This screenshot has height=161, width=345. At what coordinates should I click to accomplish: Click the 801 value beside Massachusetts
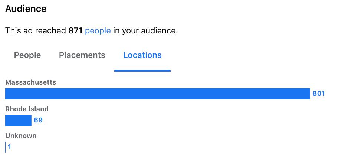[x=319, y=93]
